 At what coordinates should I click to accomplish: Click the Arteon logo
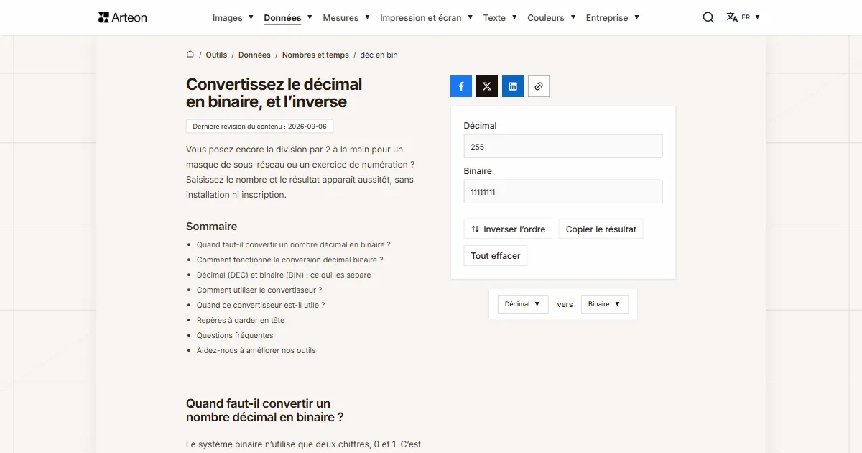click(122, 17)
